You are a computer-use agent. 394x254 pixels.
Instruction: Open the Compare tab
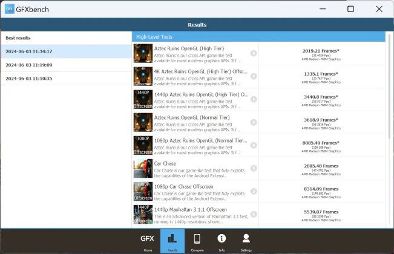(197, 241)
